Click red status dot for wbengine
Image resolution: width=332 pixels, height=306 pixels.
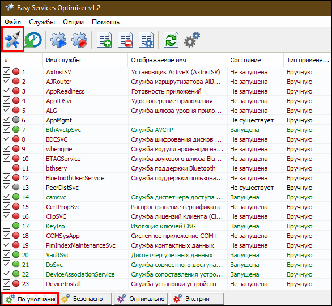16,148
